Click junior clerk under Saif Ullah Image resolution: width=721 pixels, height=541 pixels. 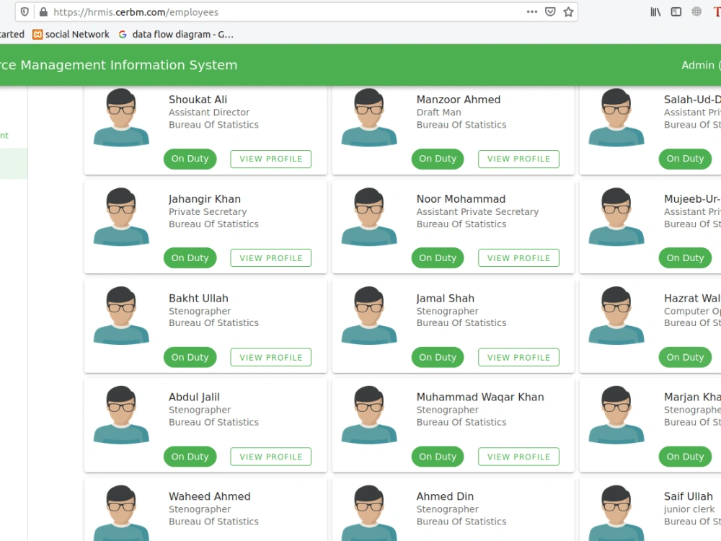689,509
